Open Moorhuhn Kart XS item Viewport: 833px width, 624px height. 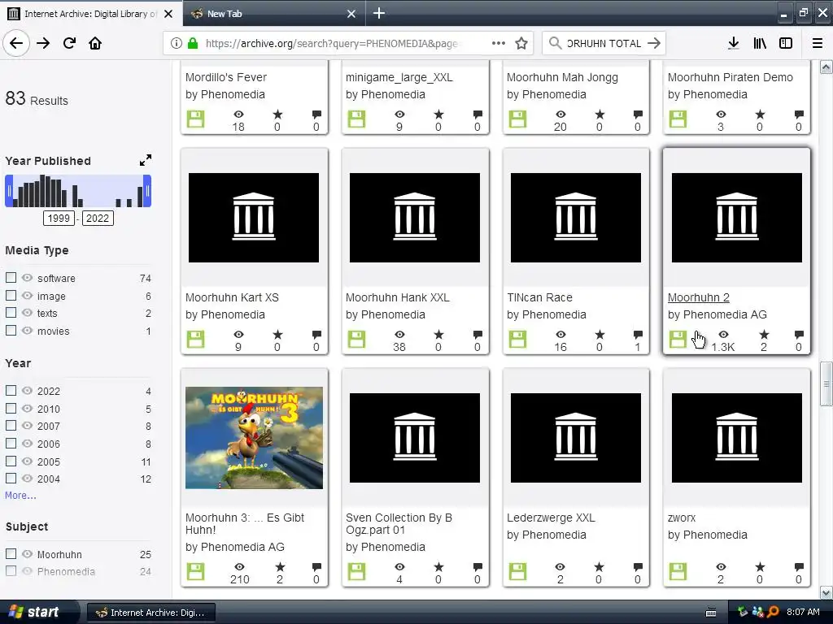pyautogui.click(x=232, y=297)
